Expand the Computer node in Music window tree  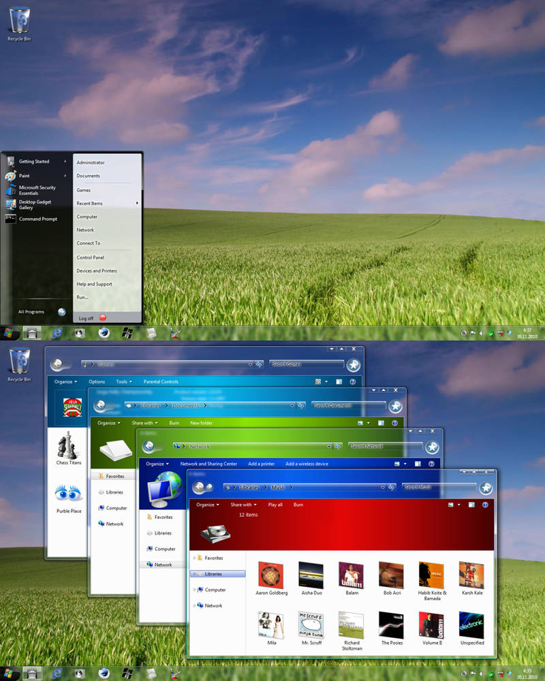point(194,590)
